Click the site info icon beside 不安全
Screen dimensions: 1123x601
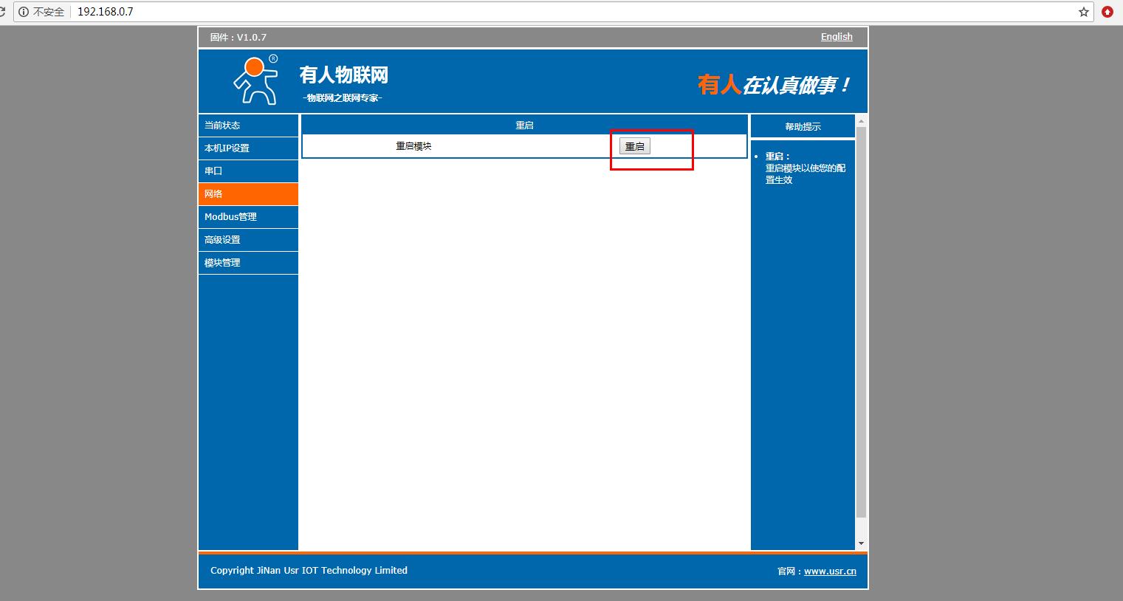tap(24, 12)
